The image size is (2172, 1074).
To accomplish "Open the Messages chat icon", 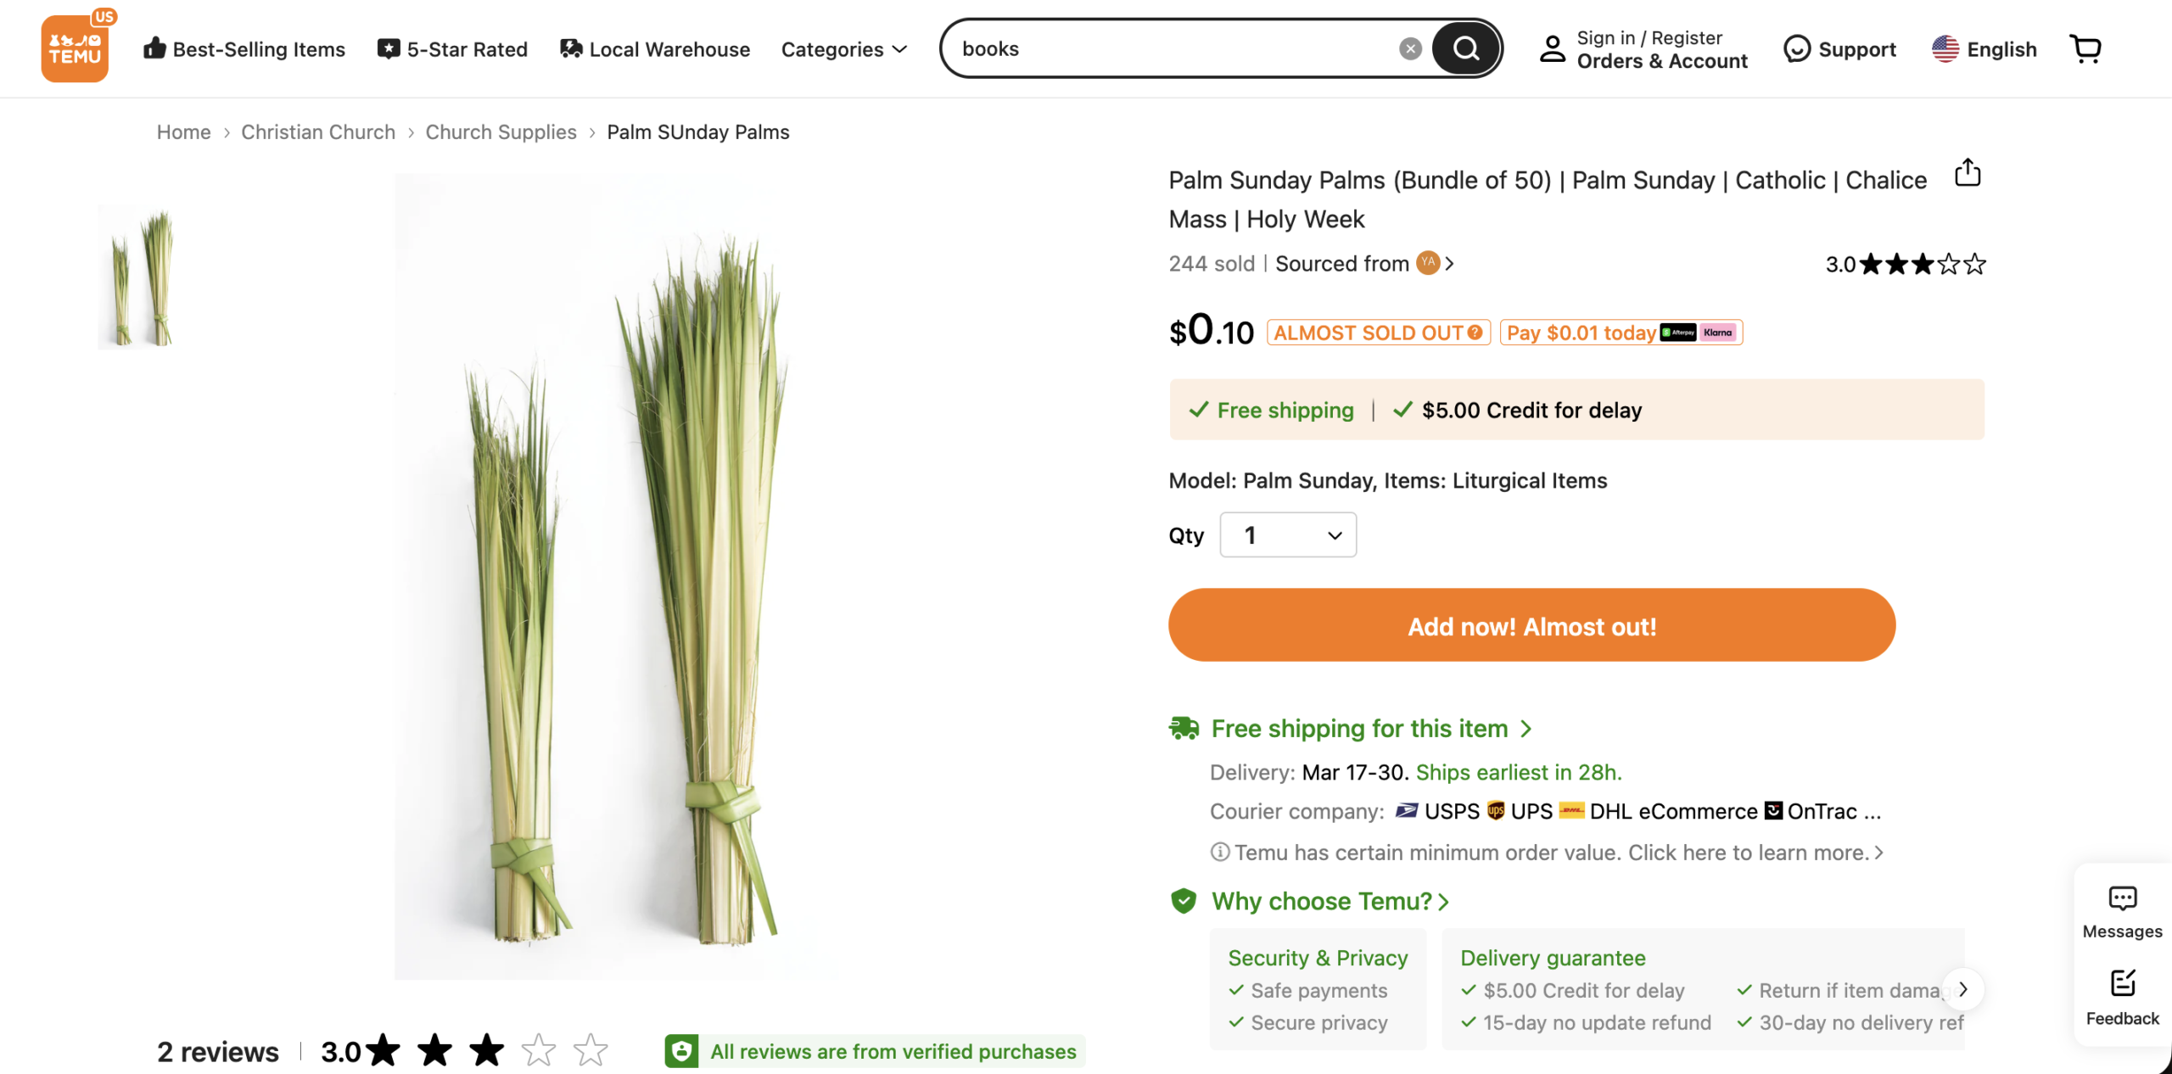I will click(2122, 898).
